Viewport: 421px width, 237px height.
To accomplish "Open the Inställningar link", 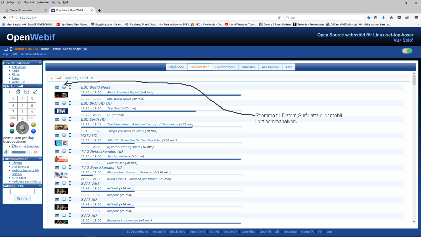I will tap(20, 167).
